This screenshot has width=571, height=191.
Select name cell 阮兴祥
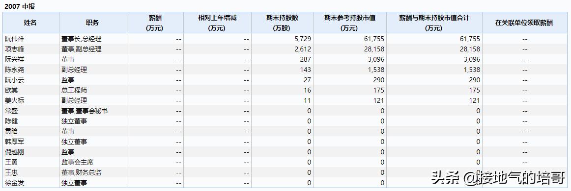tap(14, 59)
